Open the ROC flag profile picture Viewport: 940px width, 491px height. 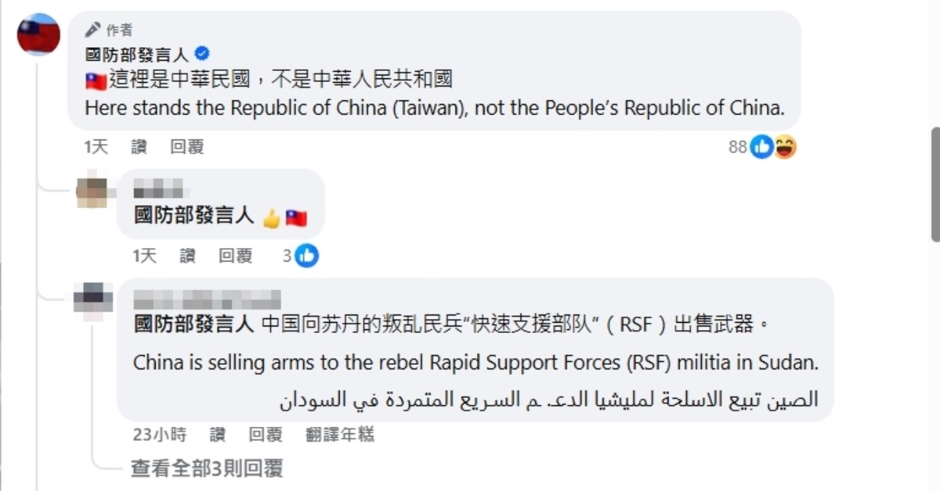tap(38, 35)
